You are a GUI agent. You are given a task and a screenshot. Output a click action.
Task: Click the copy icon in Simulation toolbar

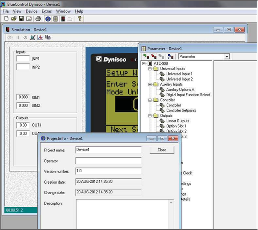point(48,37)
